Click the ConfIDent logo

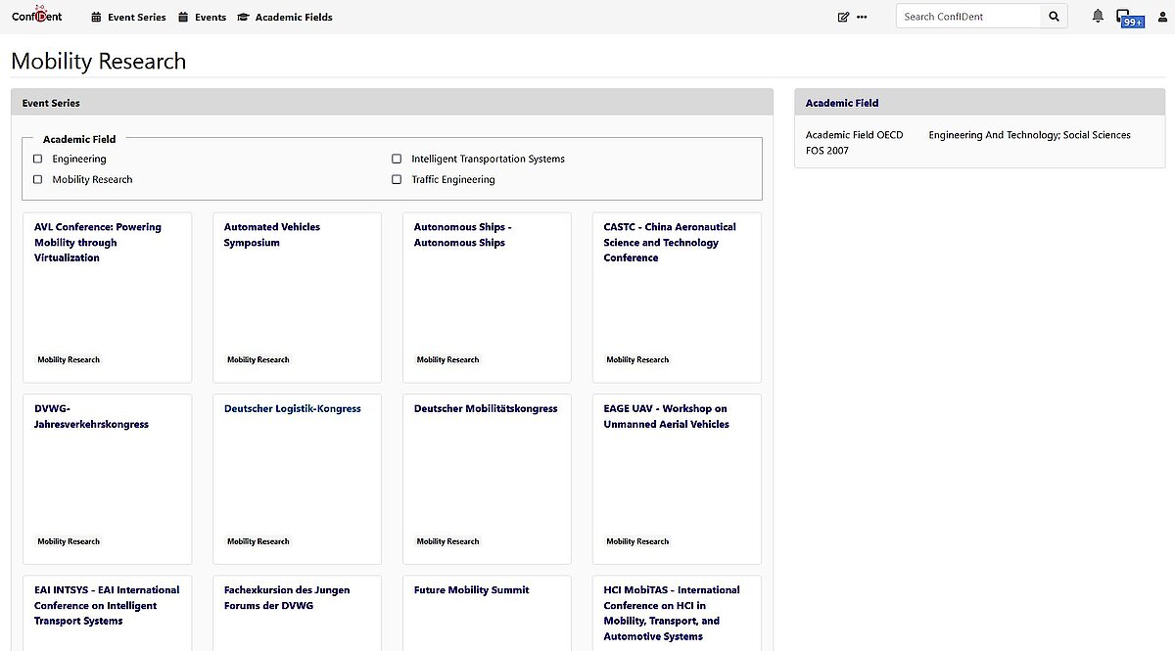tap(36, 16)
